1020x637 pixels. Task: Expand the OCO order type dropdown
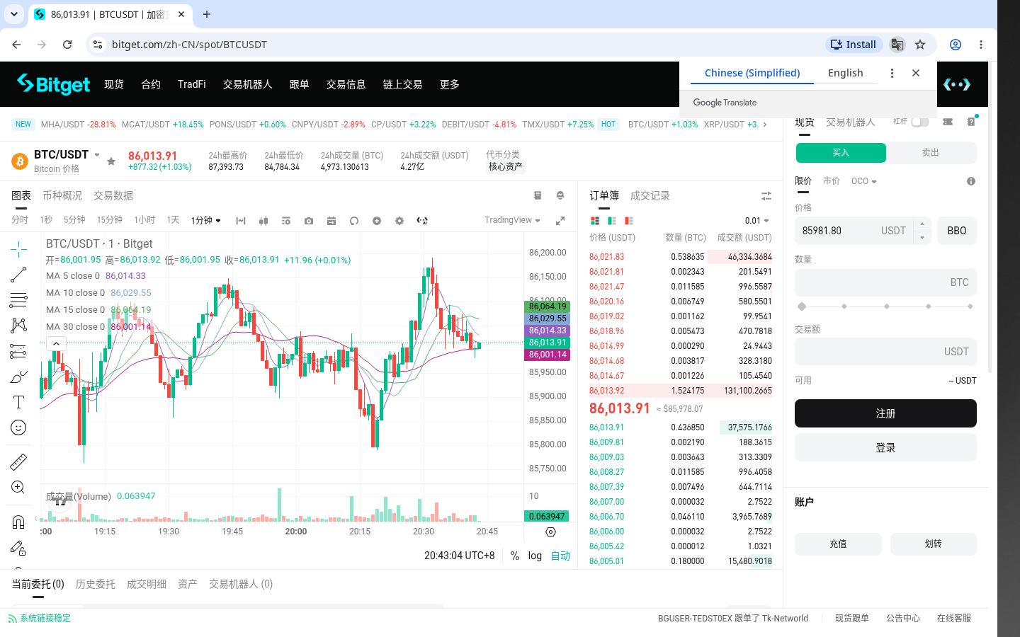tap(863, 181)
